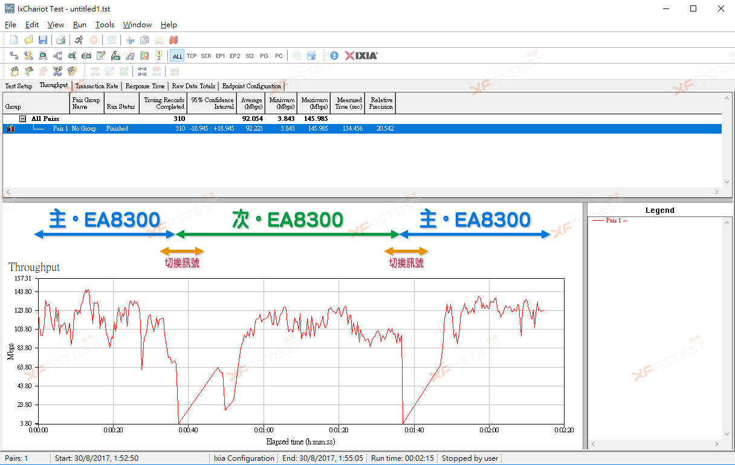The image size is (735, 465).
Task: Collapse the All Pairs group
Action: coord(23,119)
